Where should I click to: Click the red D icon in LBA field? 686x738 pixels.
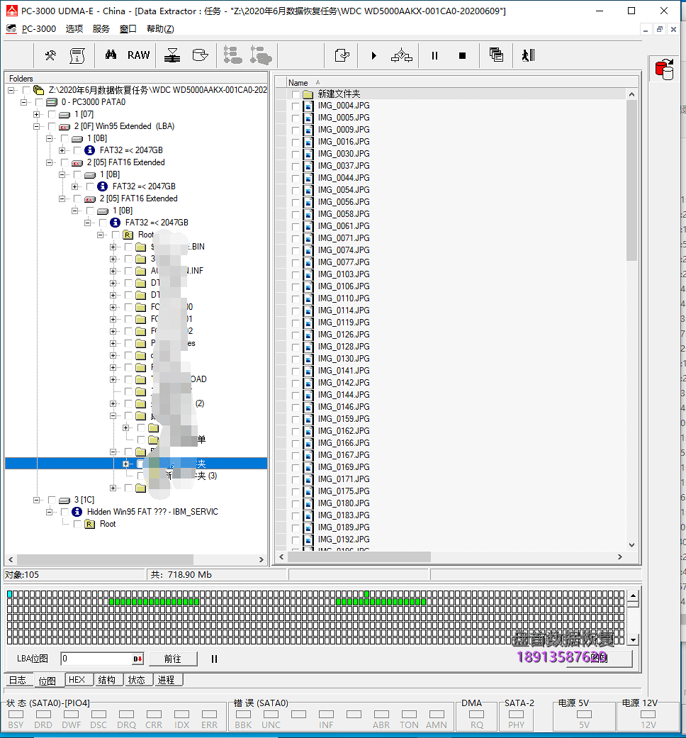137,659
